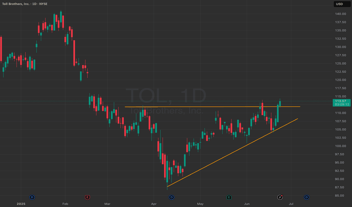Image resolution: width=352 pixels, height=207 pixels.
Task: Click the 90.00 price axis label
Action: (x=340, y=179)
